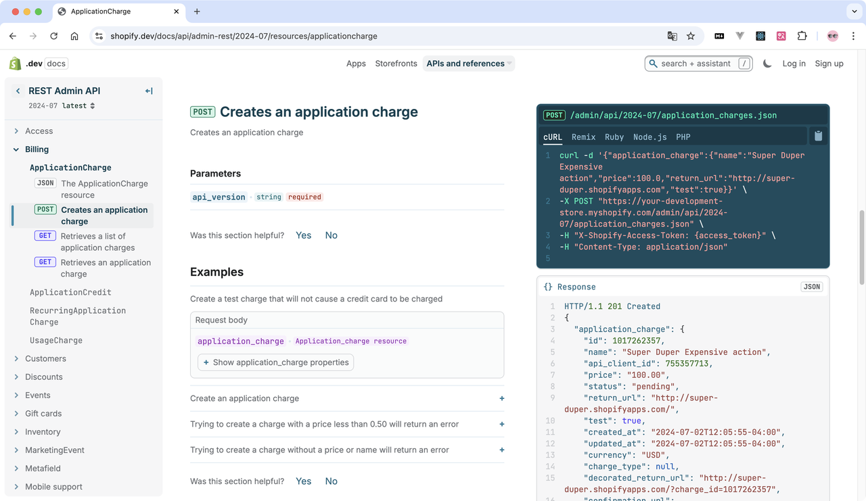Collapse sidebar using the arrow-bar icon
The height and width of the screenshot is (501, 866).
[x=149, y=91]
